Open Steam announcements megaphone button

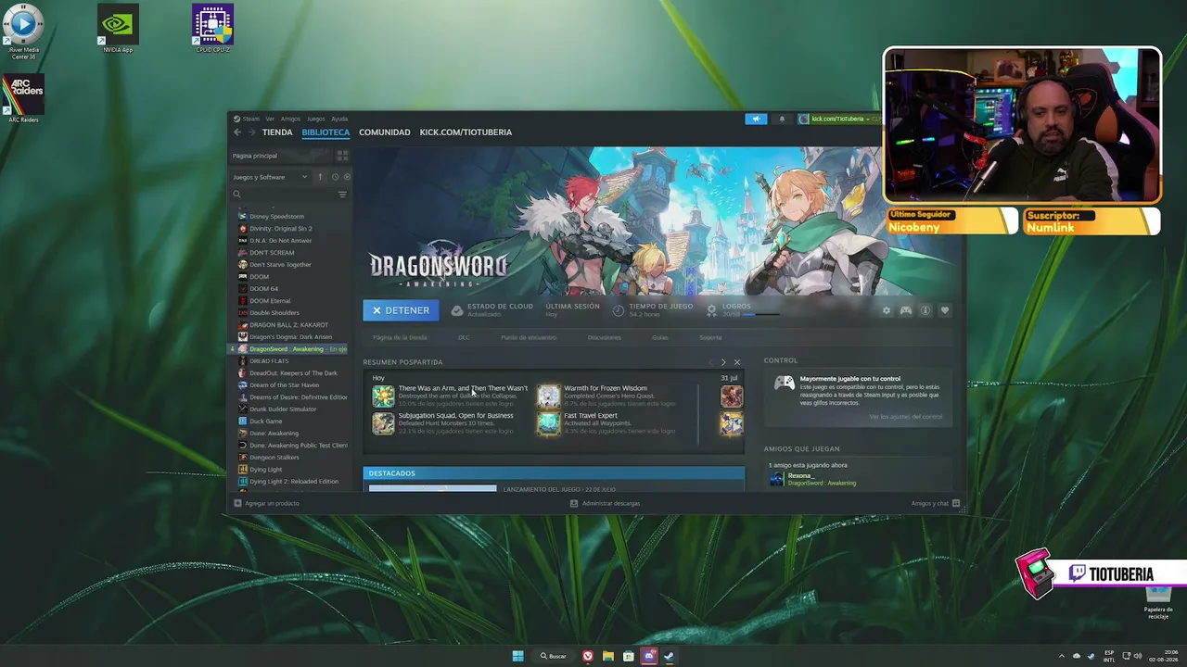coord(756,119)
